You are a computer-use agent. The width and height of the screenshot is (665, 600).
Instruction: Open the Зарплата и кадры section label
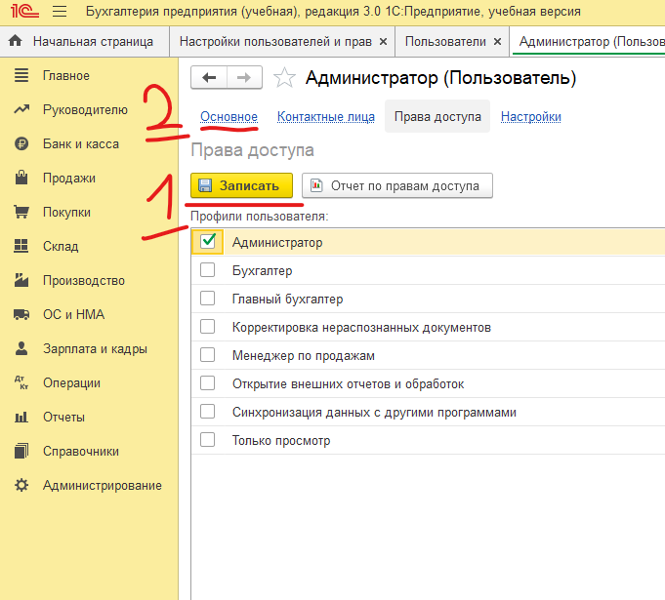pyautogui.click(x=95, y=348)
